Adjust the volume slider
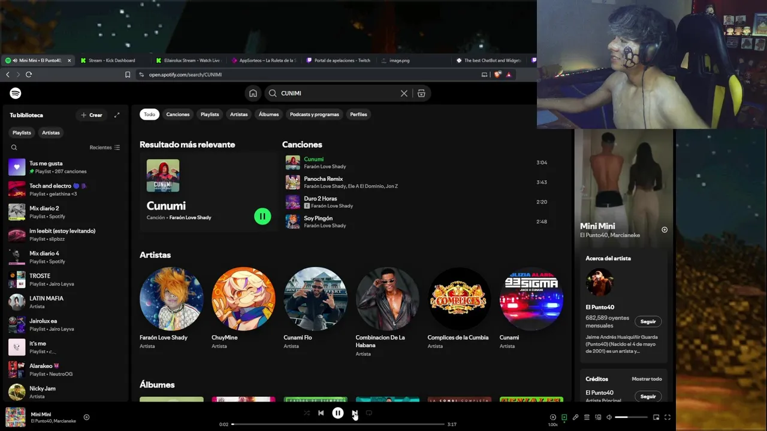The image size is (767, 431). click(x=631, y=417)
